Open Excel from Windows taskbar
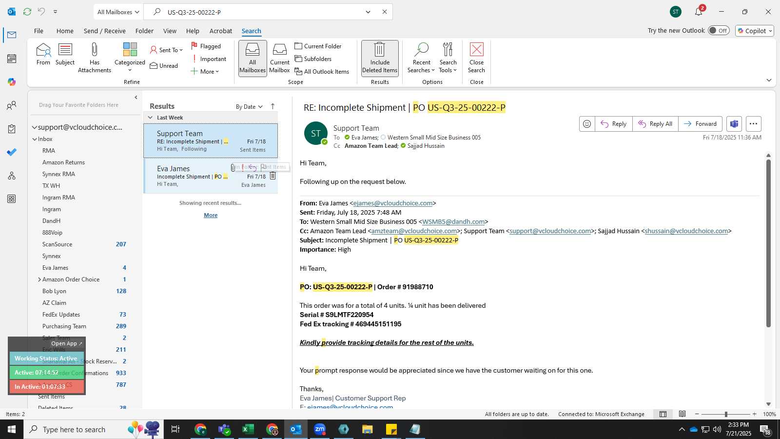780x439 pixels. 248,429
